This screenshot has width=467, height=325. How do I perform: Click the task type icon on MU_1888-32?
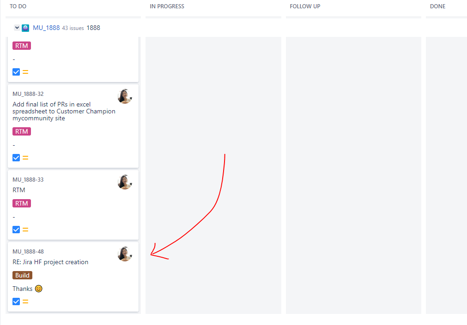pyautogui.click(x=16, y=158)
